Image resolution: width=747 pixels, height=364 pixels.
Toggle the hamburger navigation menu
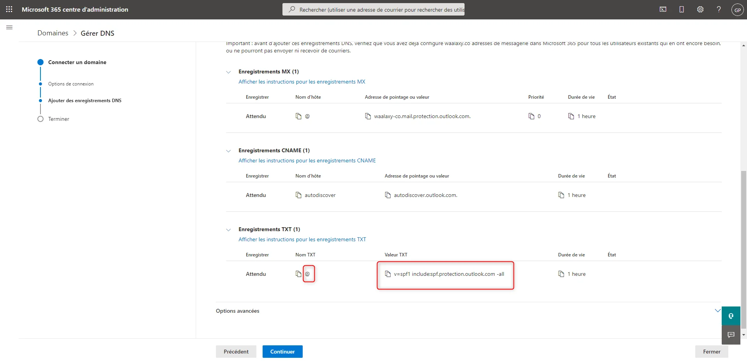coord(9,28)
